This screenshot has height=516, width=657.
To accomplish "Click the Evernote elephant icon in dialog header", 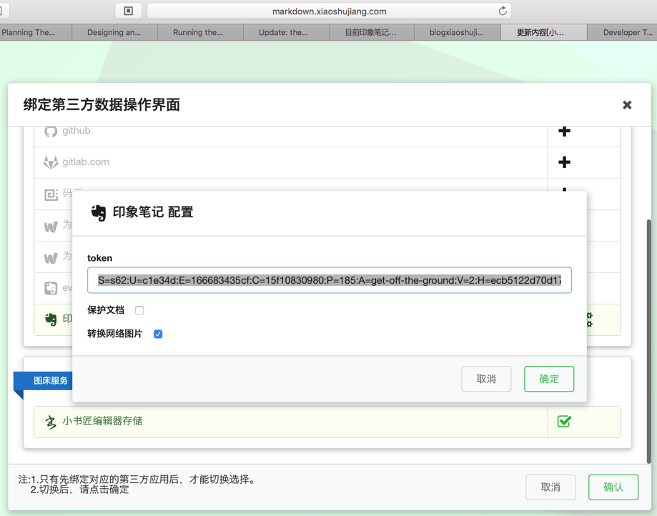I will 99,212.
